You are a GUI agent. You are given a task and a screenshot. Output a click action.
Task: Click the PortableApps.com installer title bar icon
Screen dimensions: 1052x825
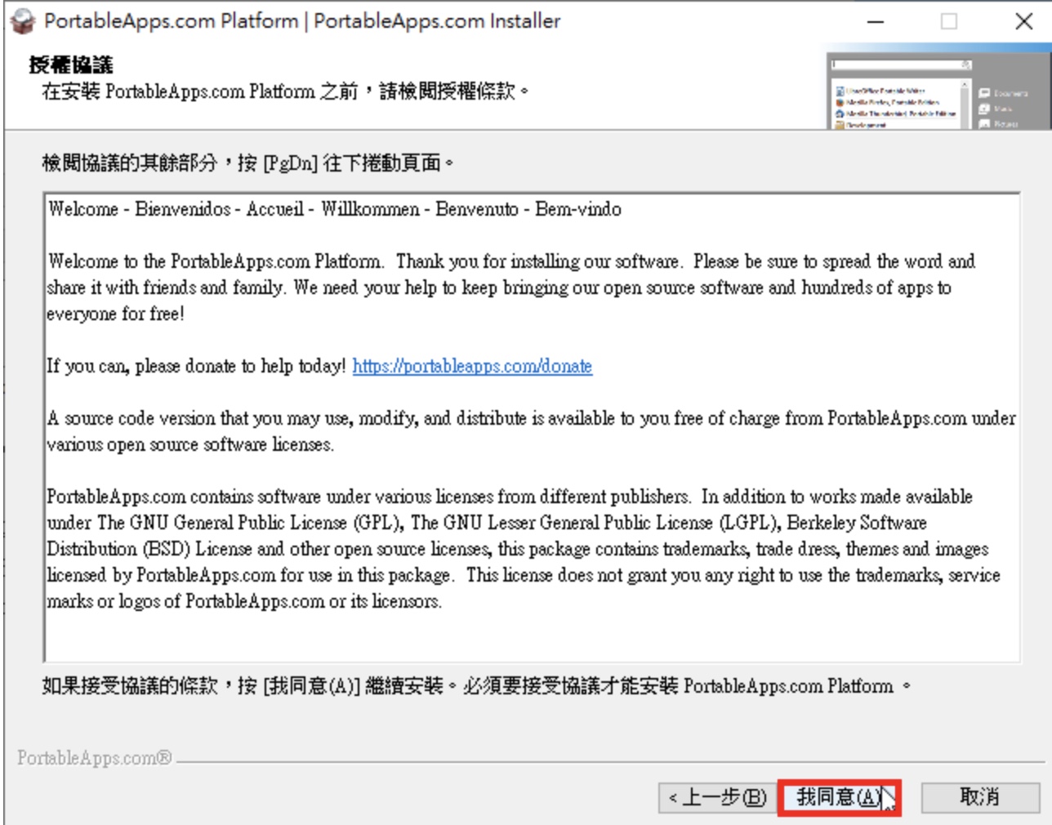click(23, 22)
